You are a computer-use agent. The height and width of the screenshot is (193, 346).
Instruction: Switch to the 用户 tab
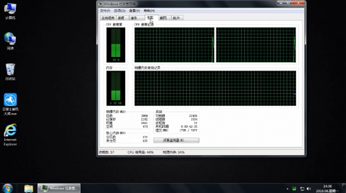(x=177, y=18)
